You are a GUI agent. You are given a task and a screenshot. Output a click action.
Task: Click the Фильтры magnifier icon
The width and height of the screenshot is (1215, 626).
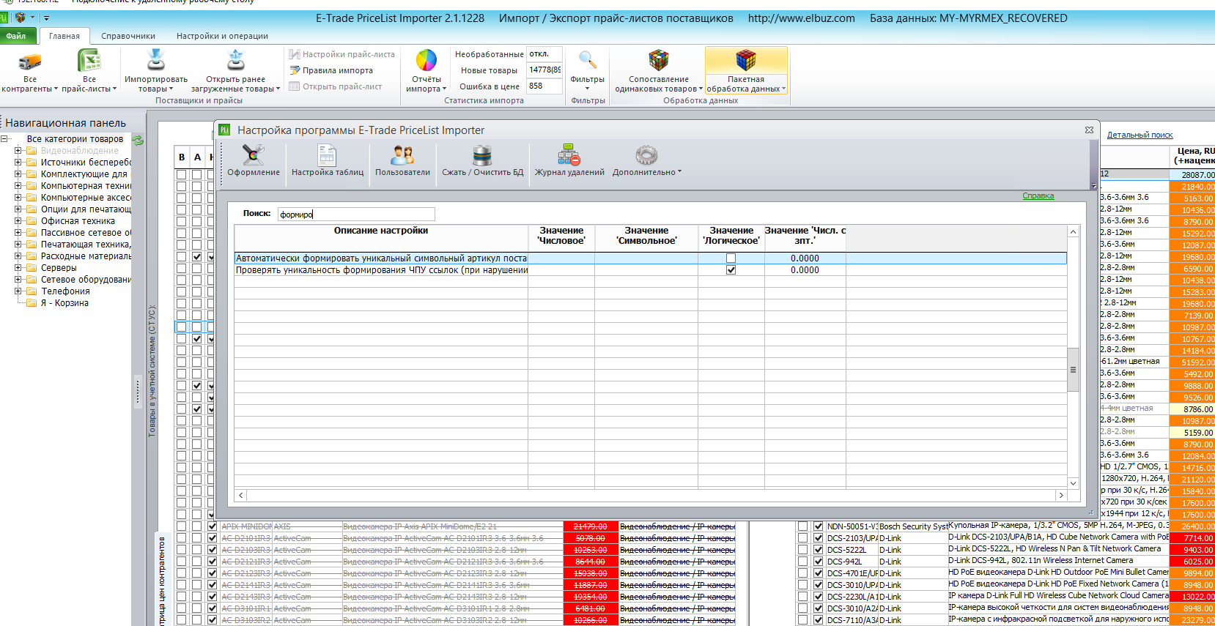tap(587, 60)
